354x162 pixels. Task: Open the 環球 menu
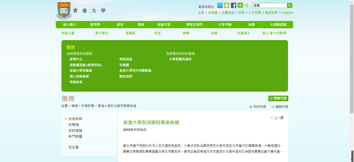click(x=141, y=25)
